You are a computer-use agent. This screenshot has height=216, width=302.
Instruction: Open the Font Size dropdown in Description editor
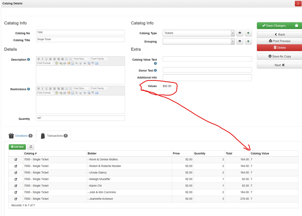tap(82, 59)
